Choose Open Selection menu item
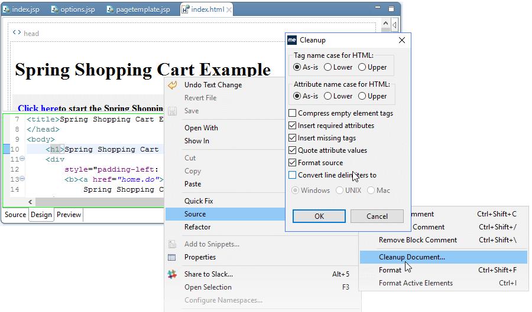532x312 pixels. coord(208,287)
